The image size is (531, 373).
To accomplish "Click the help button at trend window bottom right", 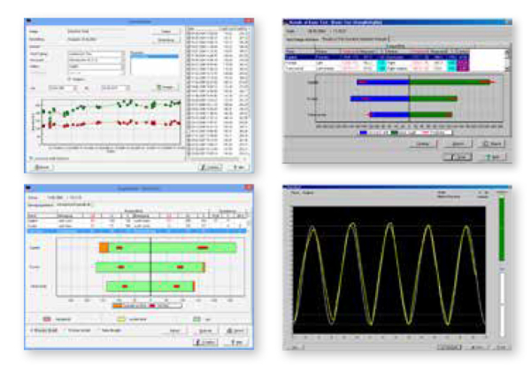I will coord(238,167).
